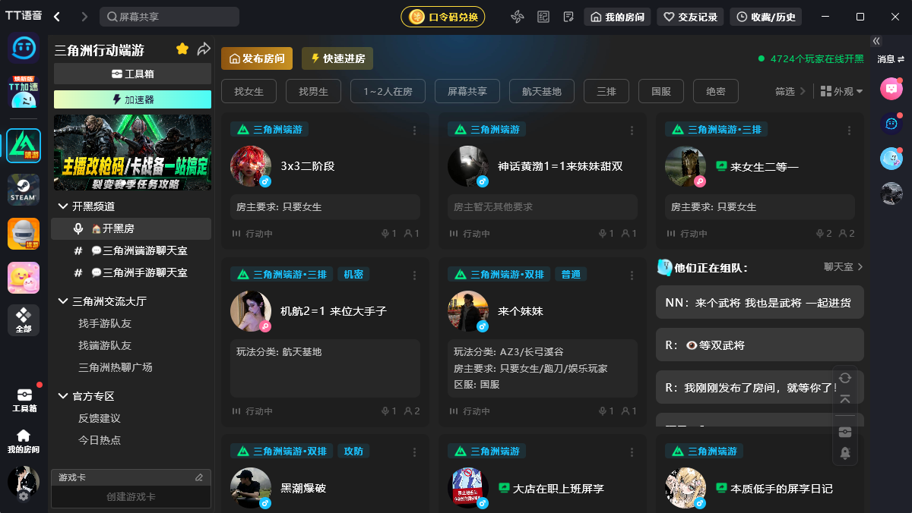Viewport: 912px width, 513px height.
Task: Click the 发布房间 button
Action: pyautogui.click(x=257, y=58)
